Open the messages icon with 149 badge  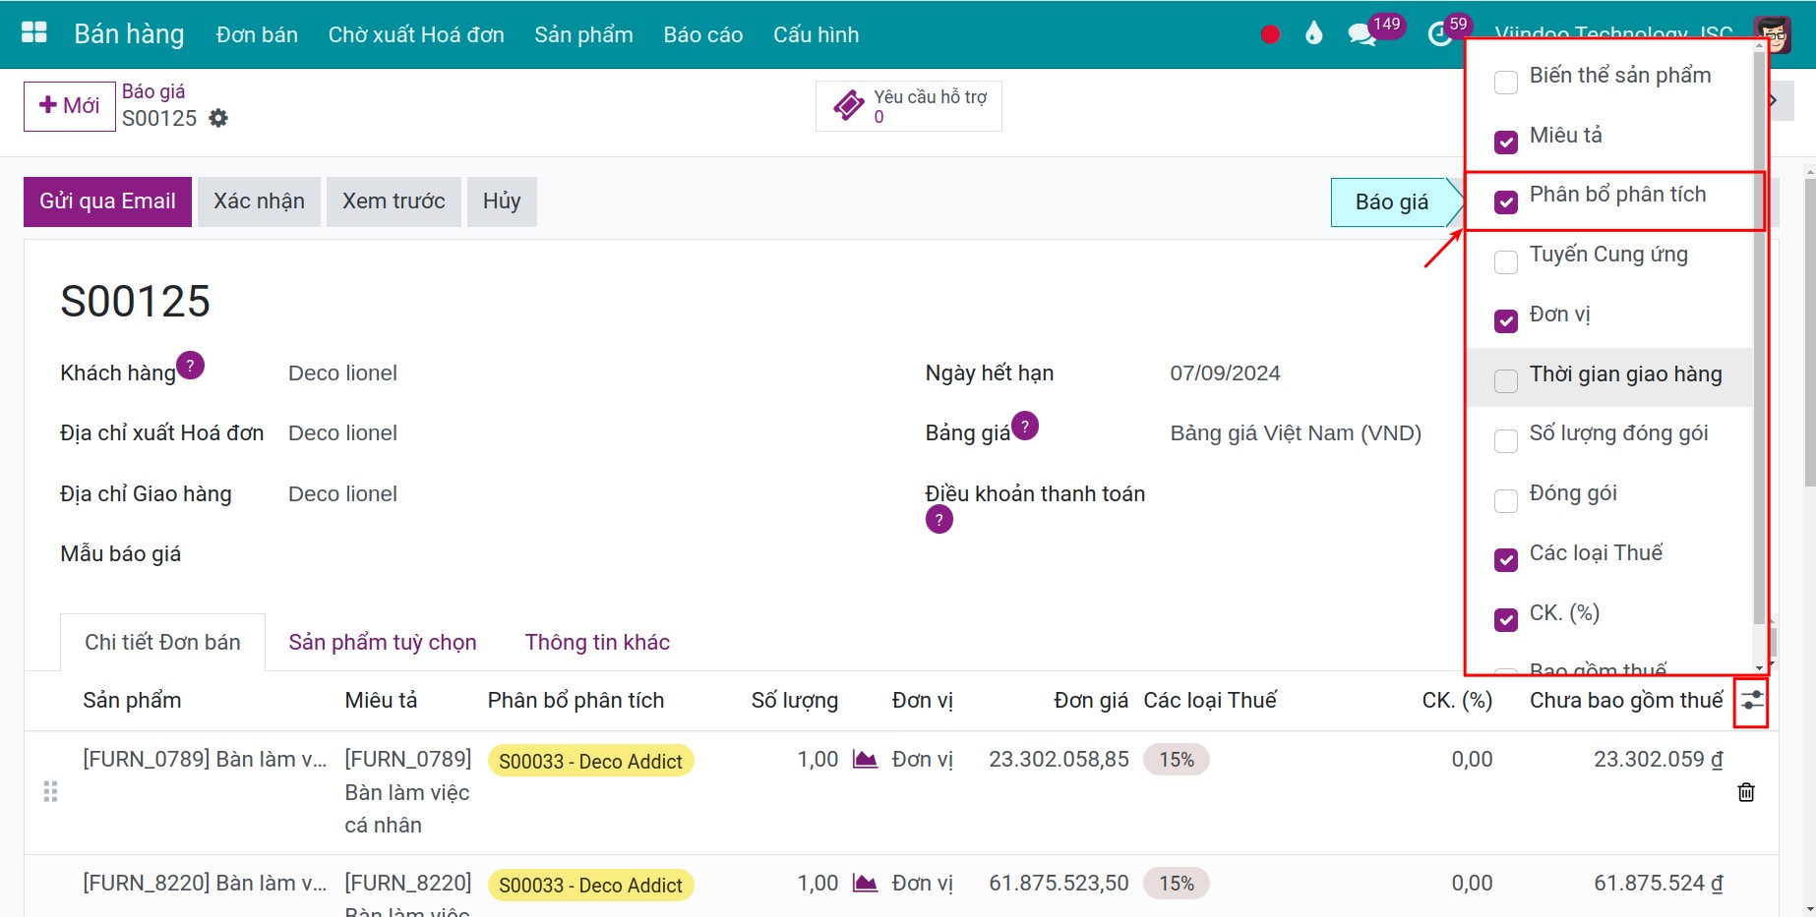[1362, 35]
